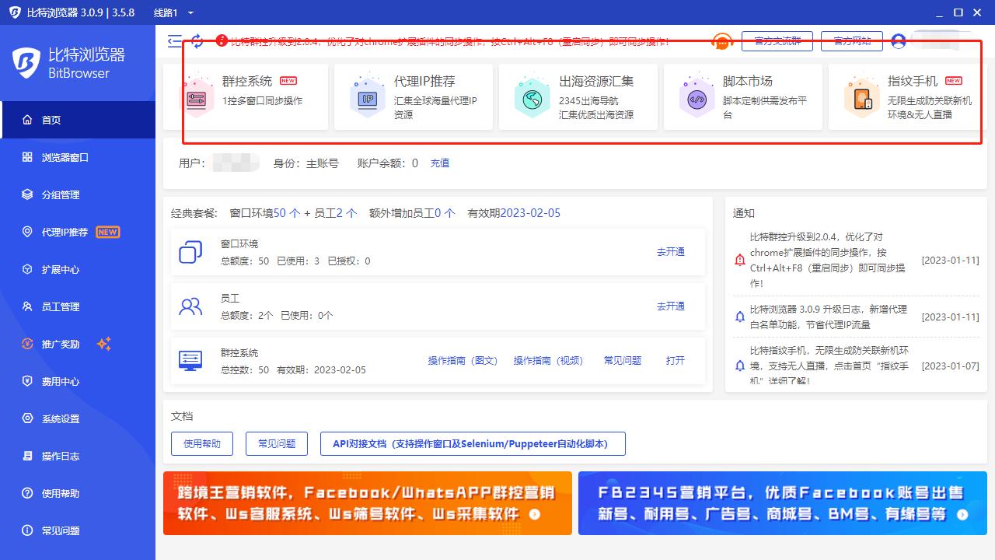Click 去开通 next to 窗口环境
Image resolution: width=995 pixels, height=560 pixels.
670,251
